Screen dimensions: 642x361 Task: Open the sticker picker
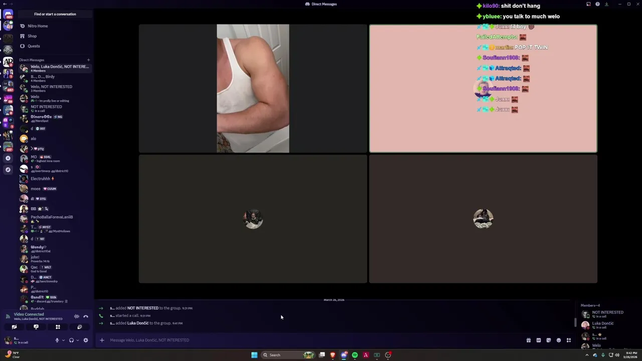[549, 340]
